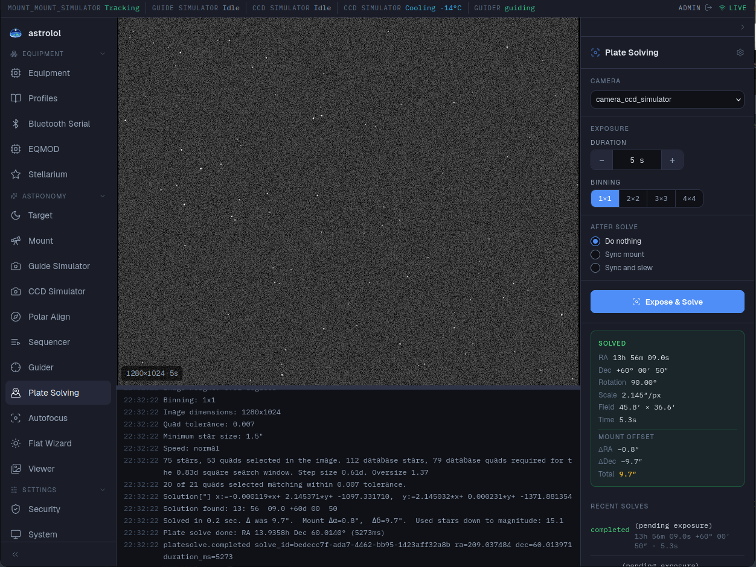756x567 pixels.
Task: Click the Polar Align compass icon
Action: click(16, 317)
